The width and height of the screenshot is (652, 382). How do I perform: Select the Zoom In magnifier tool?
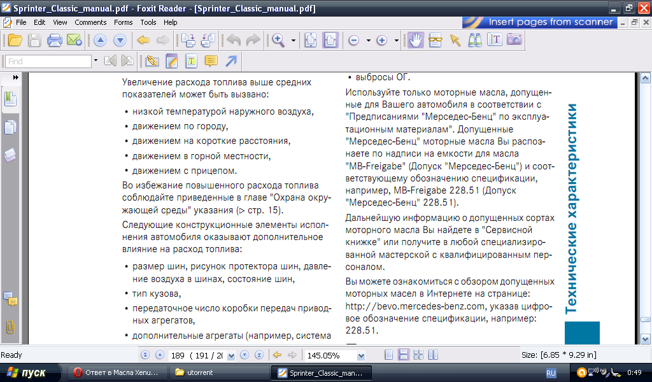(x=278, y=40)
